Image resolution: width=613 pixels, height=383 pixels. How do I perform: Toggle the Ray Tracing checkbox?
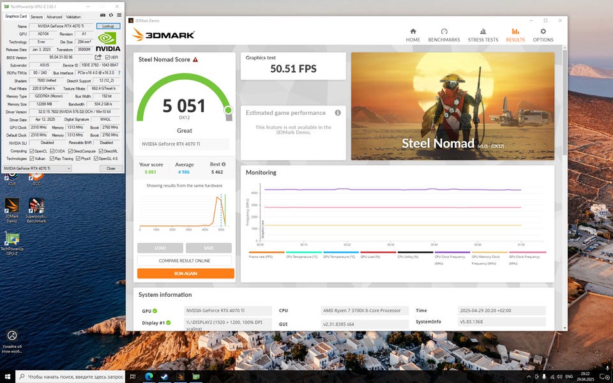(x=52, y=159)
